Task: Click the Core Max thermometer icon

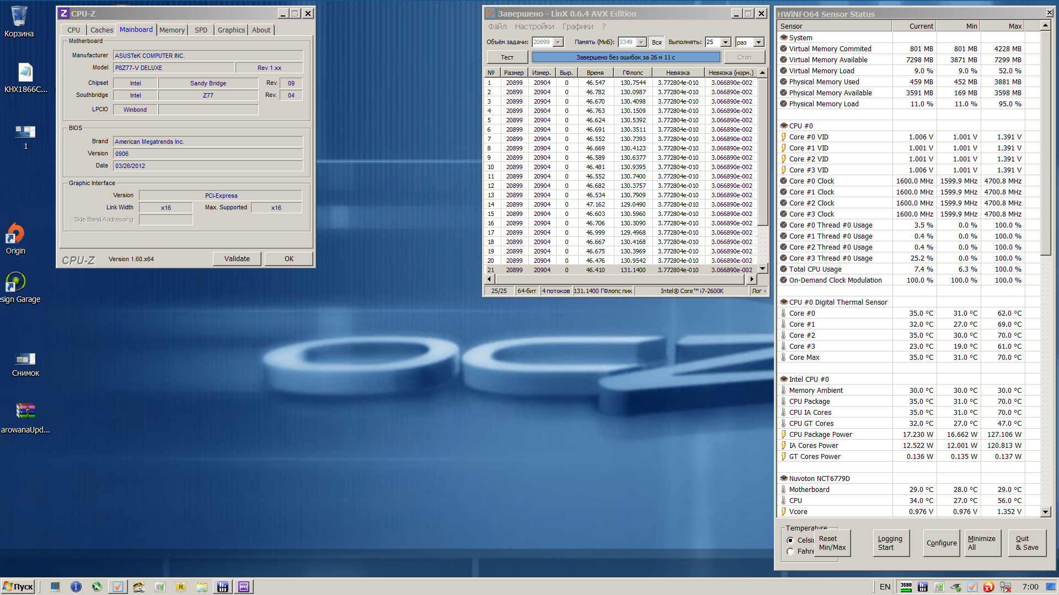Action: (x=783, y=357)
